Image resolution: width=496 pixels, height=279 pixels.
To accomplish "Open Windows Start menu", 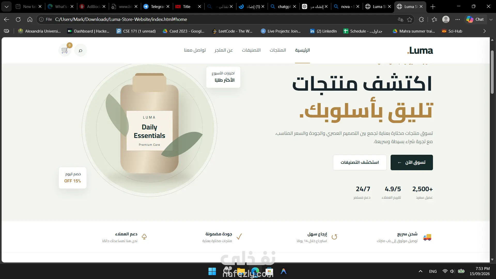I will click(212, 271).
